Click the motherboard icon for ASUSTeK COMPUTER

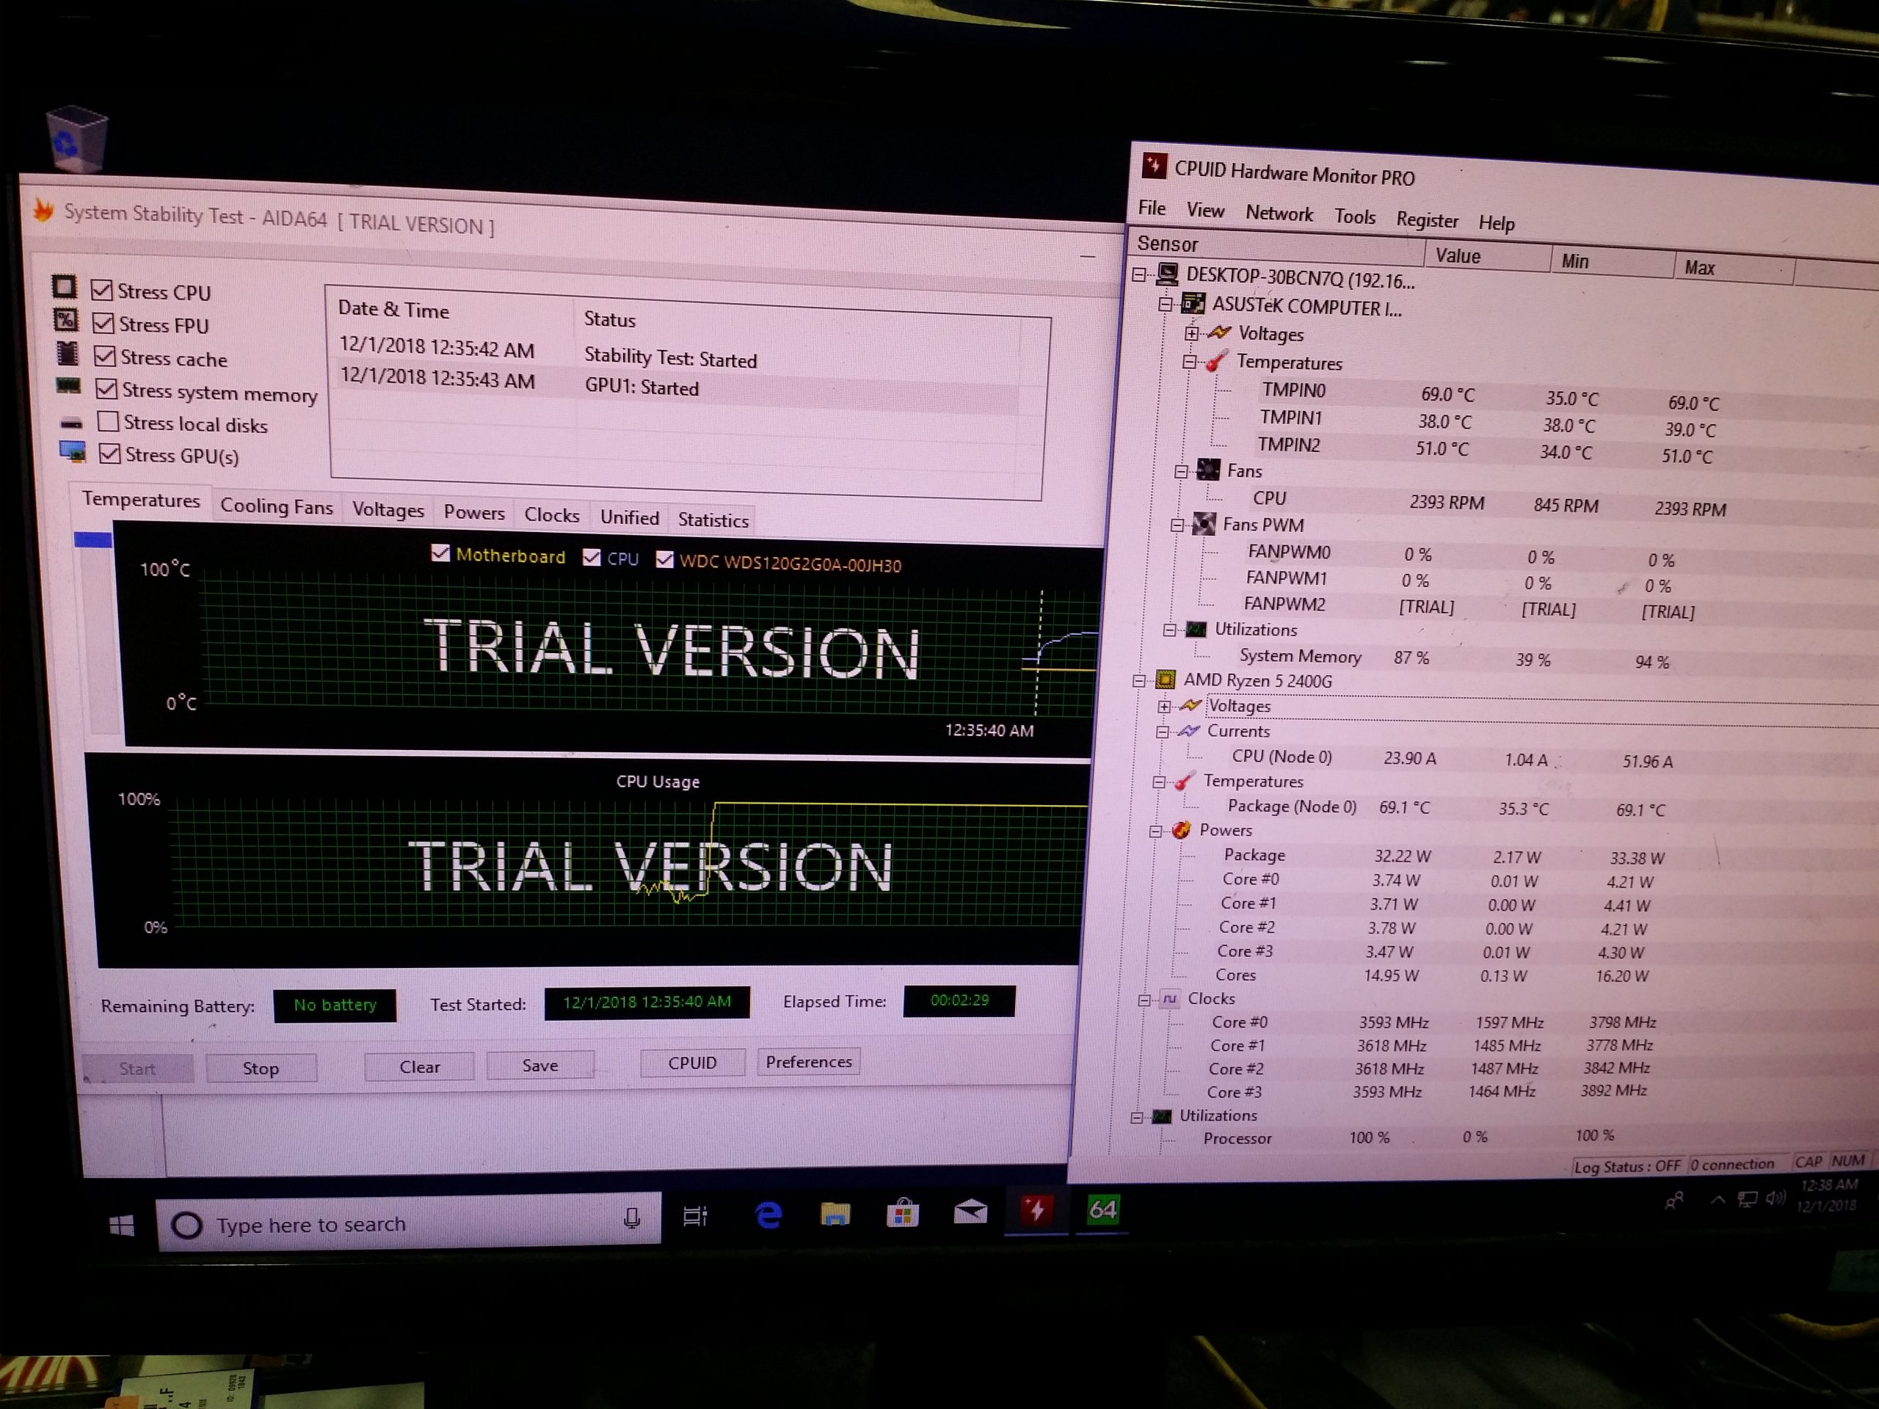[1193, 303]
